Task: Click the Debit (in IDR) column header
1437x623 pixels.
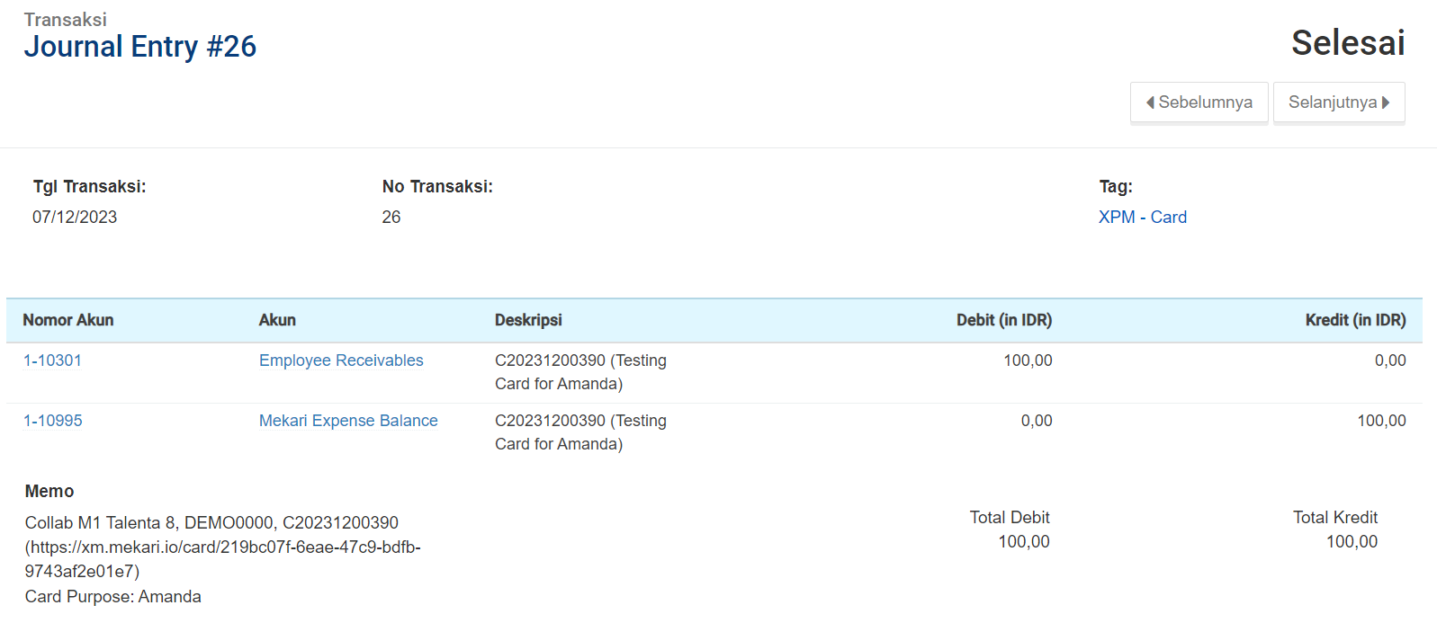Action: pos(1004,320)
